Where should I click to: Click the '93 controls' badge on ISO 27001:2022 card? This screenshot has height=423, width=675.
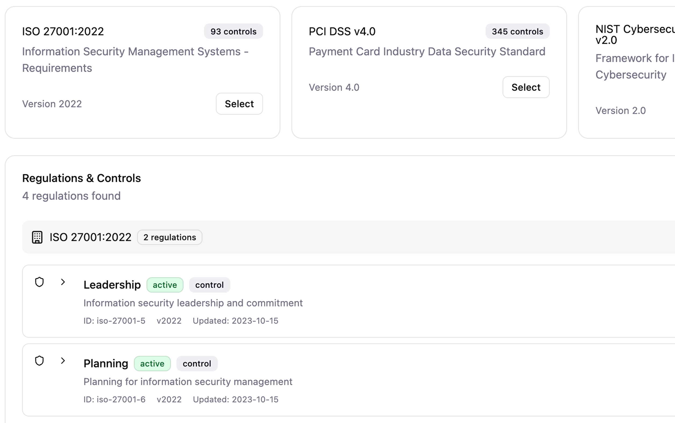pos(233,31)
